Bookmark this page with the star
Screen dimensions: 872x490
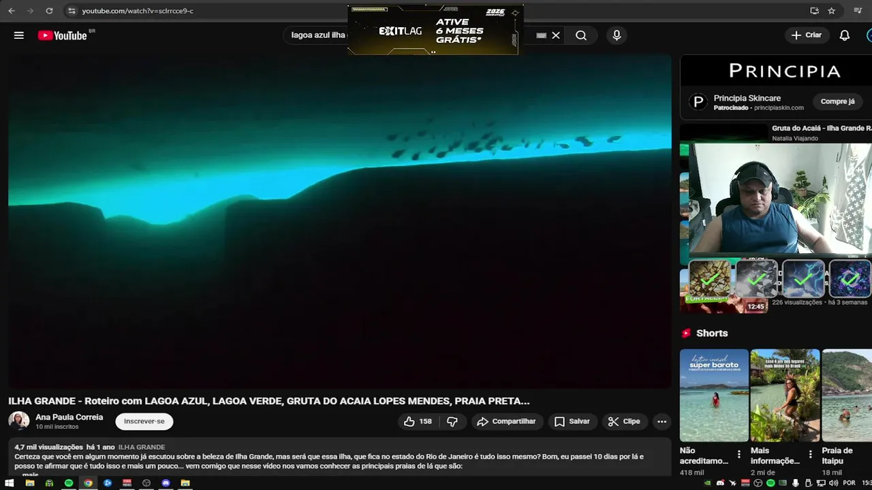[832, 11]
